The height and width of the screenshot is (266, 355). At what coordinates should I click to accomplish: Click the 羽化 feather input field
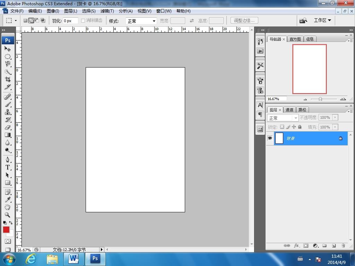click(70, 21)
